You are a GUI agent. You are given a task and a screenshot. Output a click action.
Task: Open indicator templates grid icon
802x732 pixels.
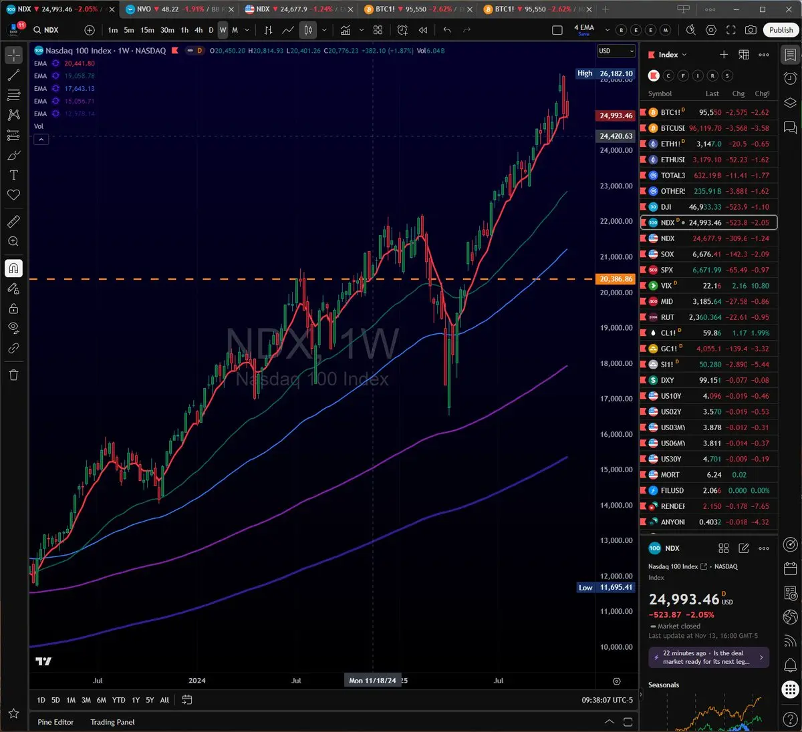(x=378, y=30)
